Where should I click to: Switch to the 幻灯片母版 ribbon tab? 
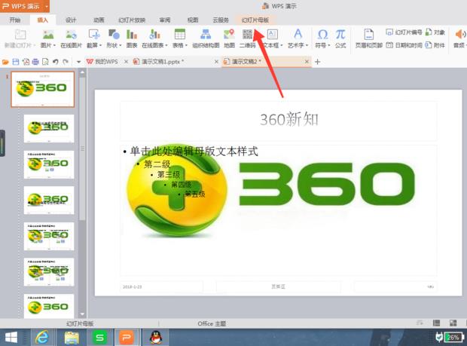(x=255, y=20)
